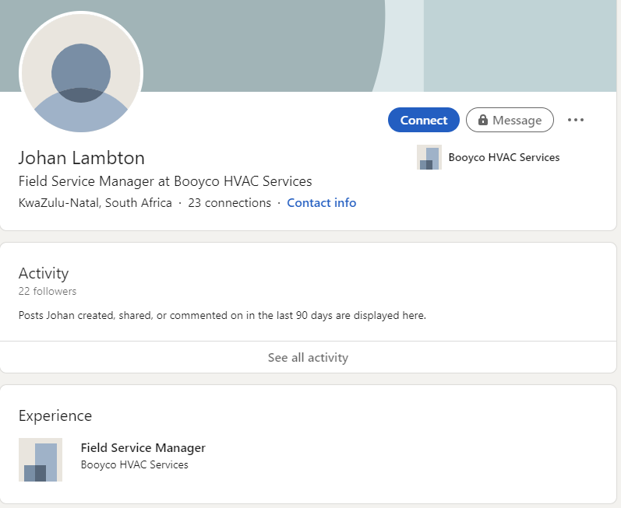Click the KwaZulu-Natal, South Africa location text
Image resolution: width=621 pixels, height=508 pixels.
tap(95, 203)
